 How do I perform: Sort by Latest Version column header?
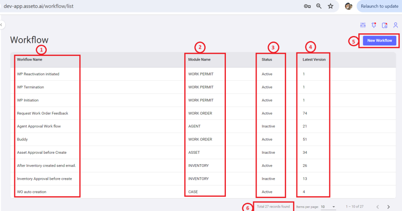(314, 59)
